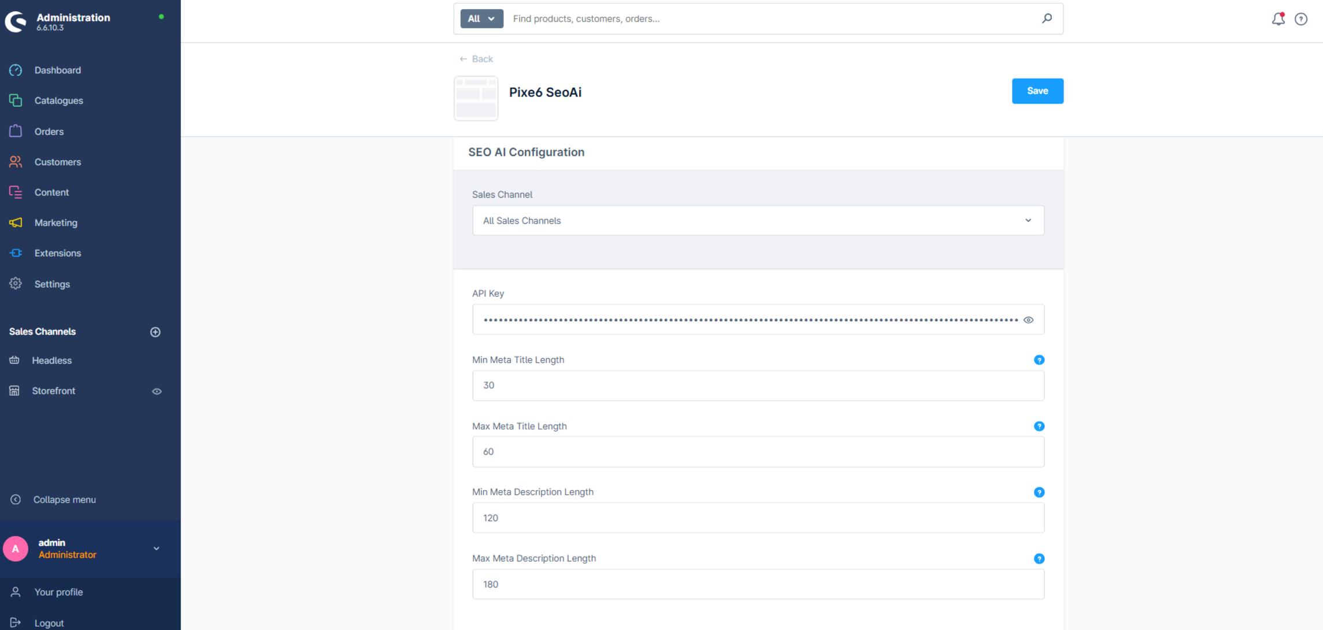The height and width of the screenshot is (630, 1323).
Task: Click the Orders bag icon
Action: coord(16,131)
